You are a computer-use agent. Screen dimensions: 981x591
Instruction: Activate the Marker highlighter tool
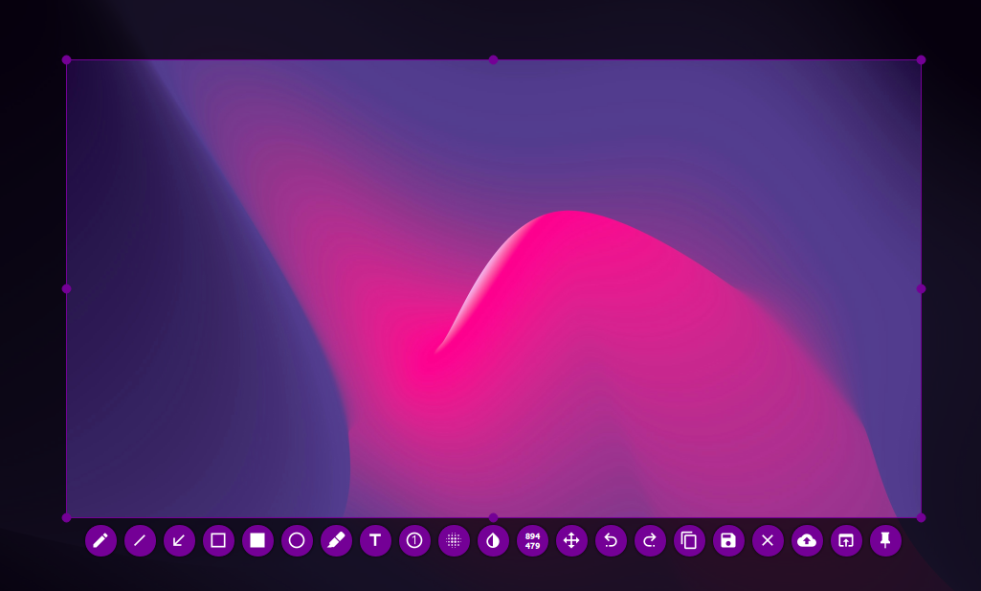[x=336, y=540]
